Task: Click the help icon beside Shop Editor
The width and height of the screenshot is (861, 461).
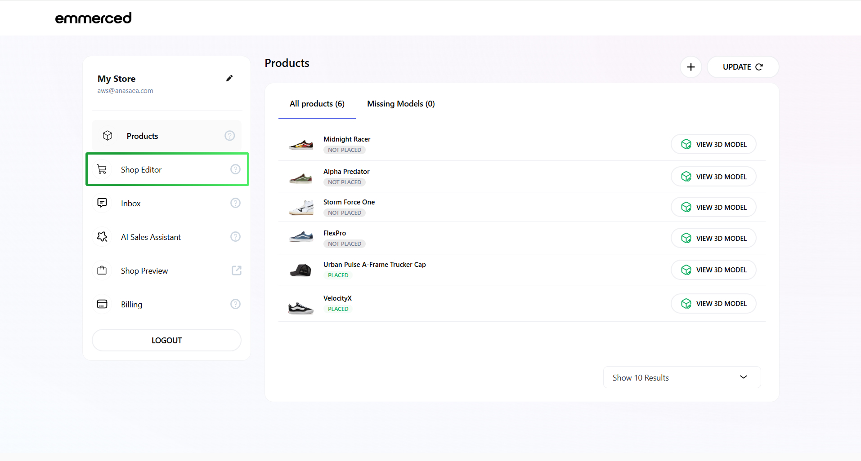Action: click(235, 169)
